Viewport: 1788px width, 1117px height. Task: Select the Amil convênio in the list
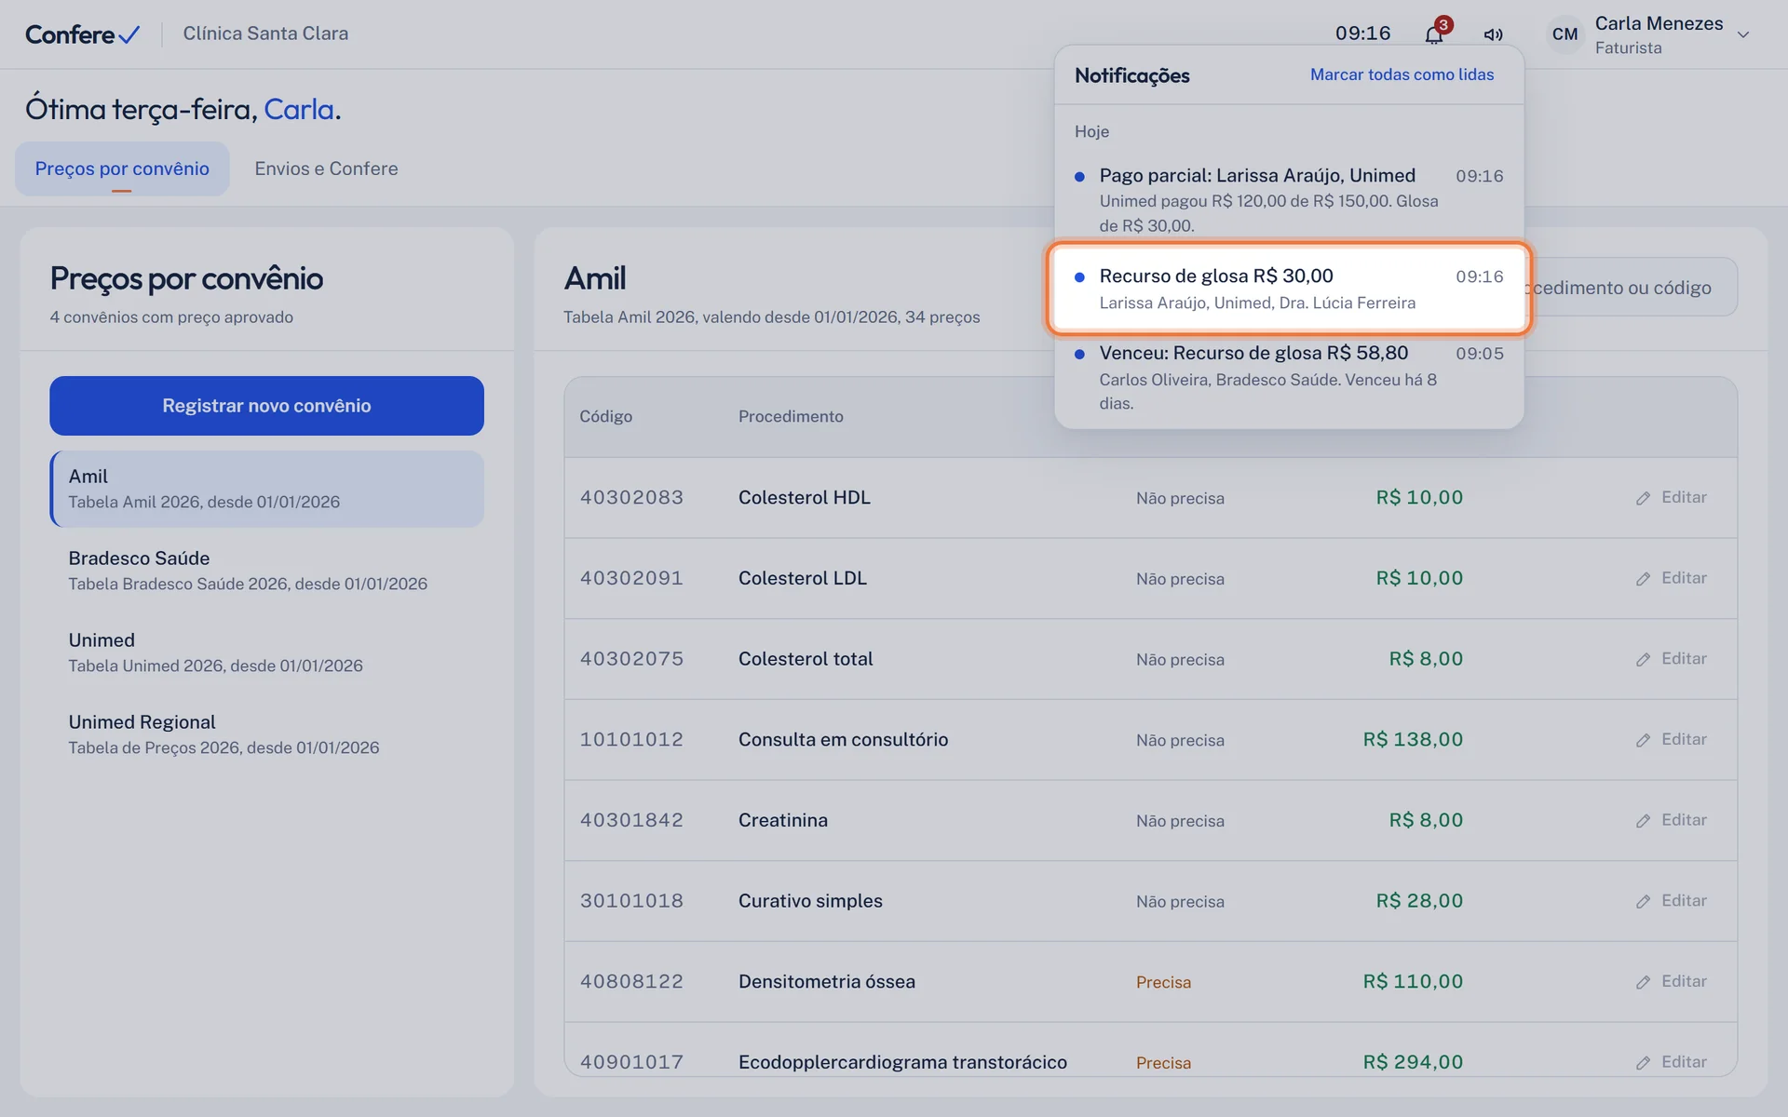click(266, 489)
